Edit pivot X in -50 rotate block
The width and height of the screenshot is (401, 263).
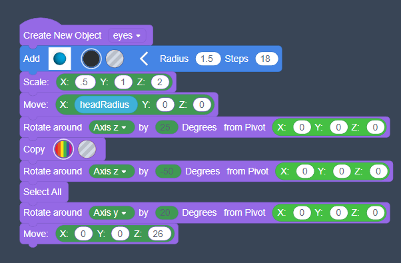(x=305, y=171)
